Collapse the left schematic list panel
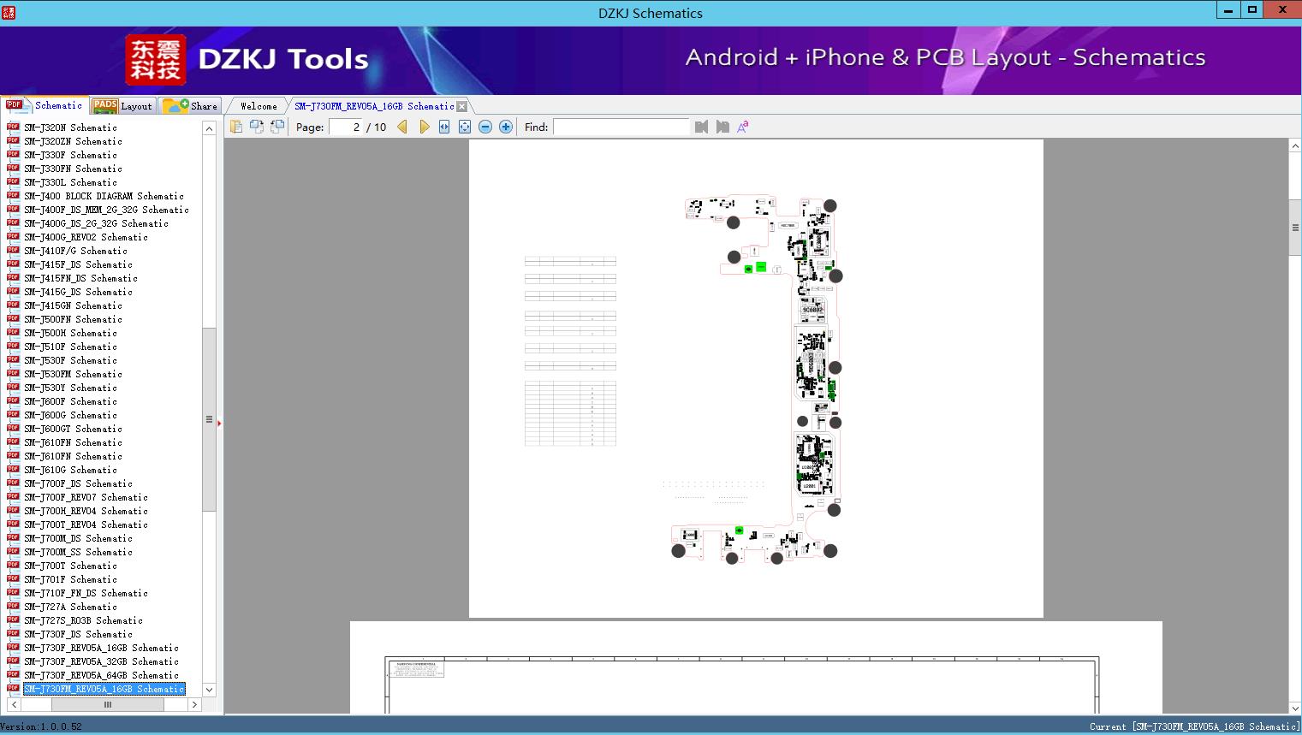 [x=219, y=423]
